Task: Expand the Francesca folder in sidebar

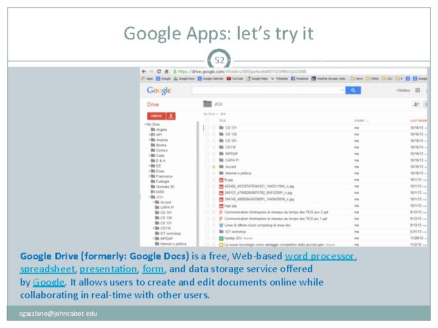Action: (149, 176)
